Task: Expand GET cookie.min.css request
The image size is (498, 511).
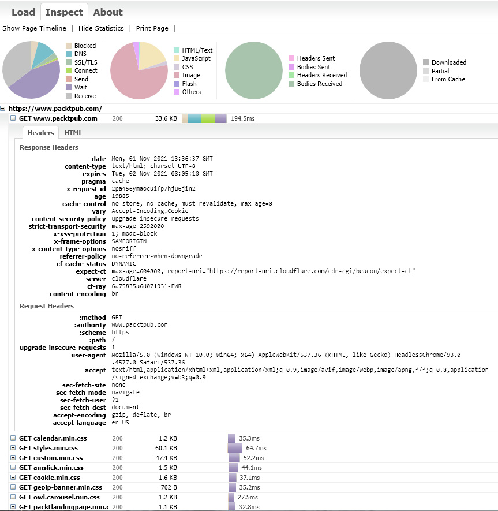Action: coord(13,477)
